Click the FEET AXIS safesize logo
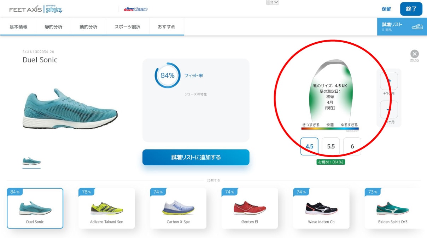Screen dimensions: 427x238 click(x=36, y=9)
